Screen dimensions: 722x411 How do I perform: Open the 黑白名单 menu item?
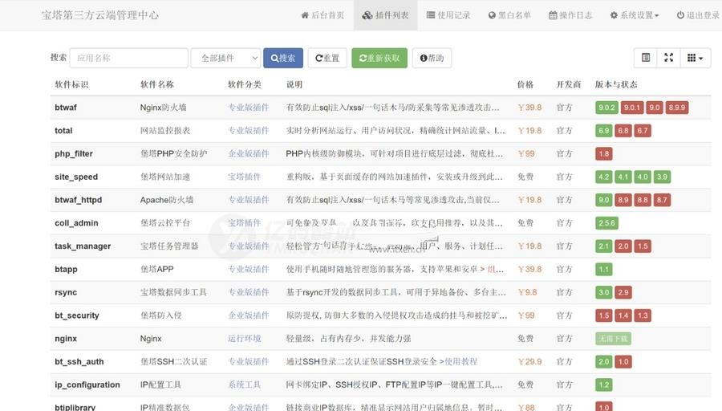(509, 15)
